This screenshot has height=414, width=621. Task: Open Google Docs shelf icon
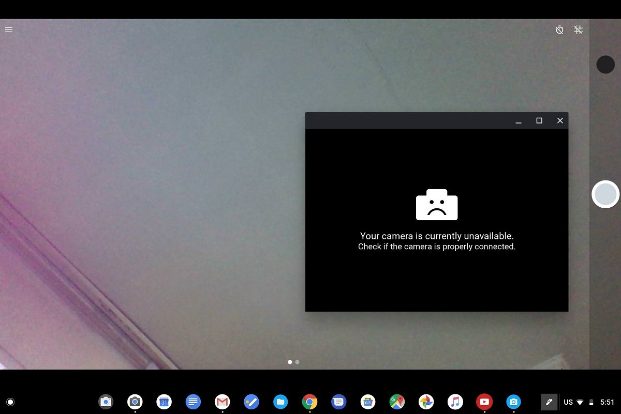pyautogui.click(x=193, y=402)
